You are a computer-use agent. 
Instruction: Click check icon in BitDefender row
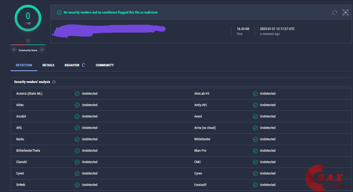point(255,139)
